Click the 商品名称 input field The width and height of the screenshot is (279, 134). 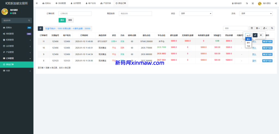pyautogui.click(x=135, y=14)
